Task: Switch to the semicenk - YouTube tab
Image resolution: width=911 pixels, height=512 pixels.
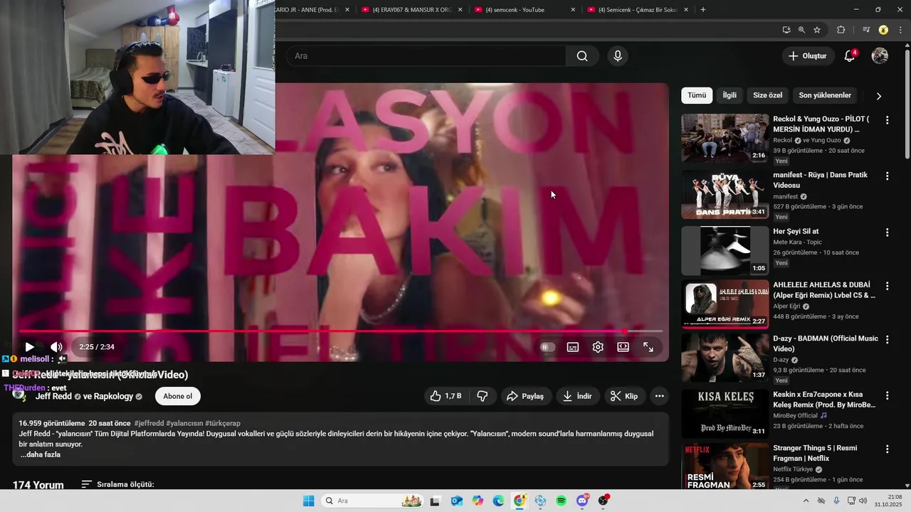Action: point(523,9)
